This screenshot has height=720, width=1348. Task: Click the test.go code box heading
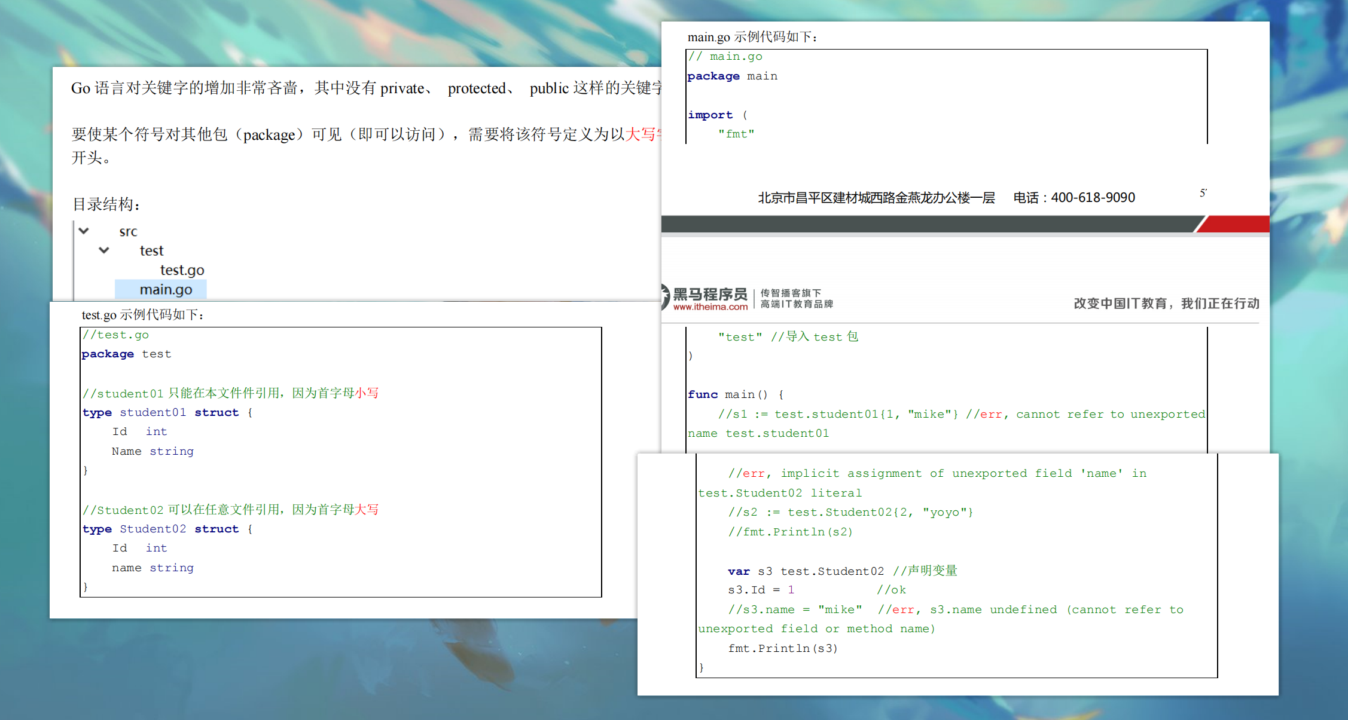coord(142,315)
